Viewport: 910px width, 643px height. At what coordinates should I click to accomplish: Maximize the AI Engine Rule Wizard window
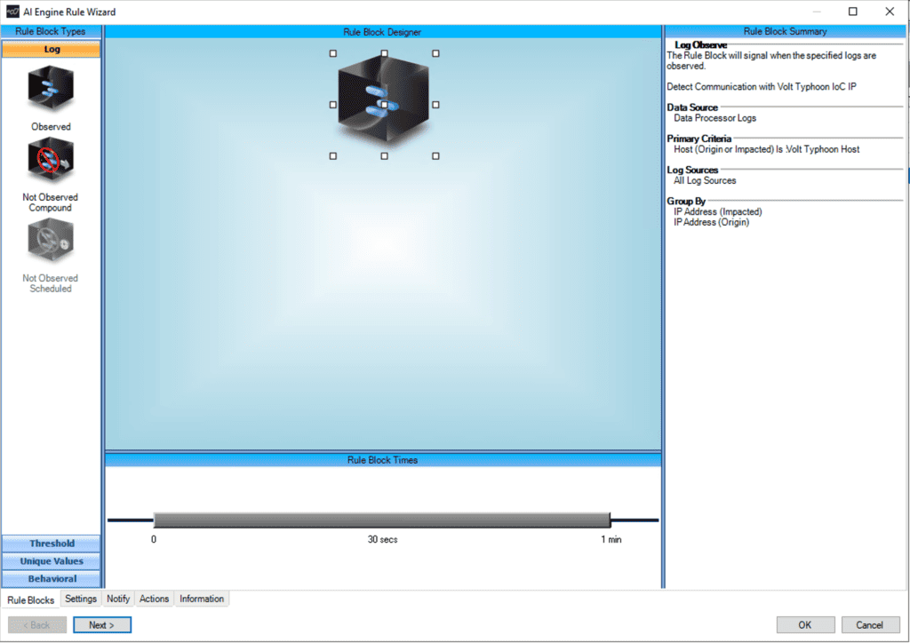click(x=853, y=12)
